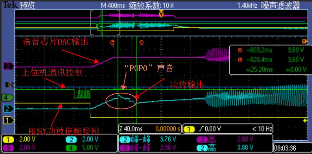This screenshot has height=154, width=312.
Task: Click the channel 3 peak-to-peak measurement badge
Action: point(125,148)
